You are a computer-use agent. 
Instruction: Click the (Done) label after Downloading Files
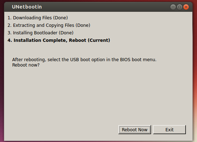point(60,18)
